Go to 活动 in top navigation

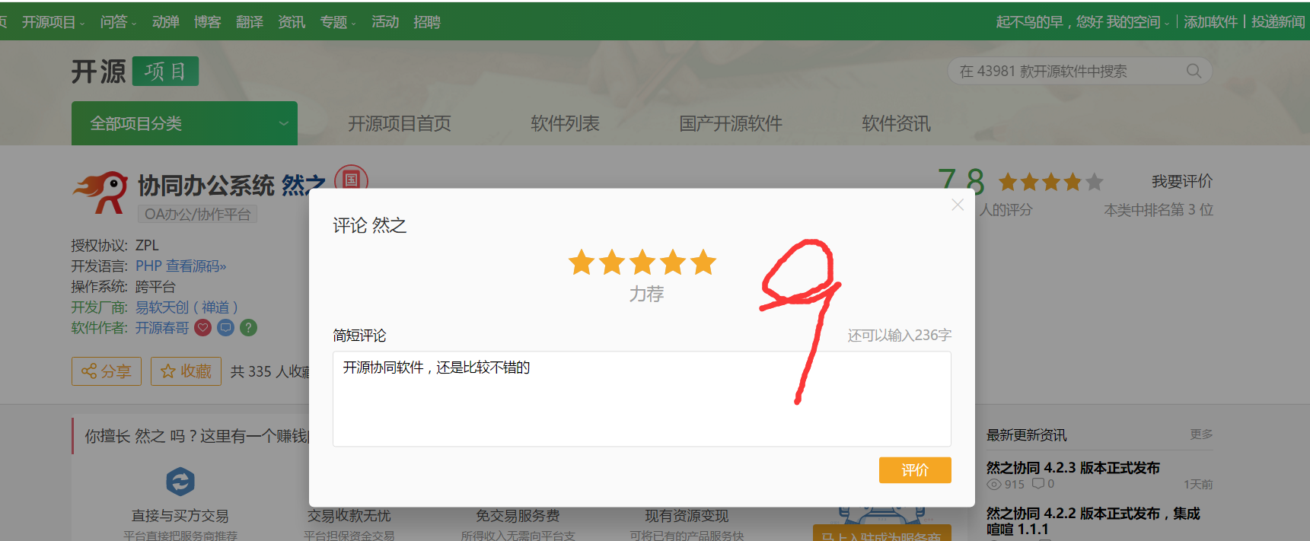point(385,22)
